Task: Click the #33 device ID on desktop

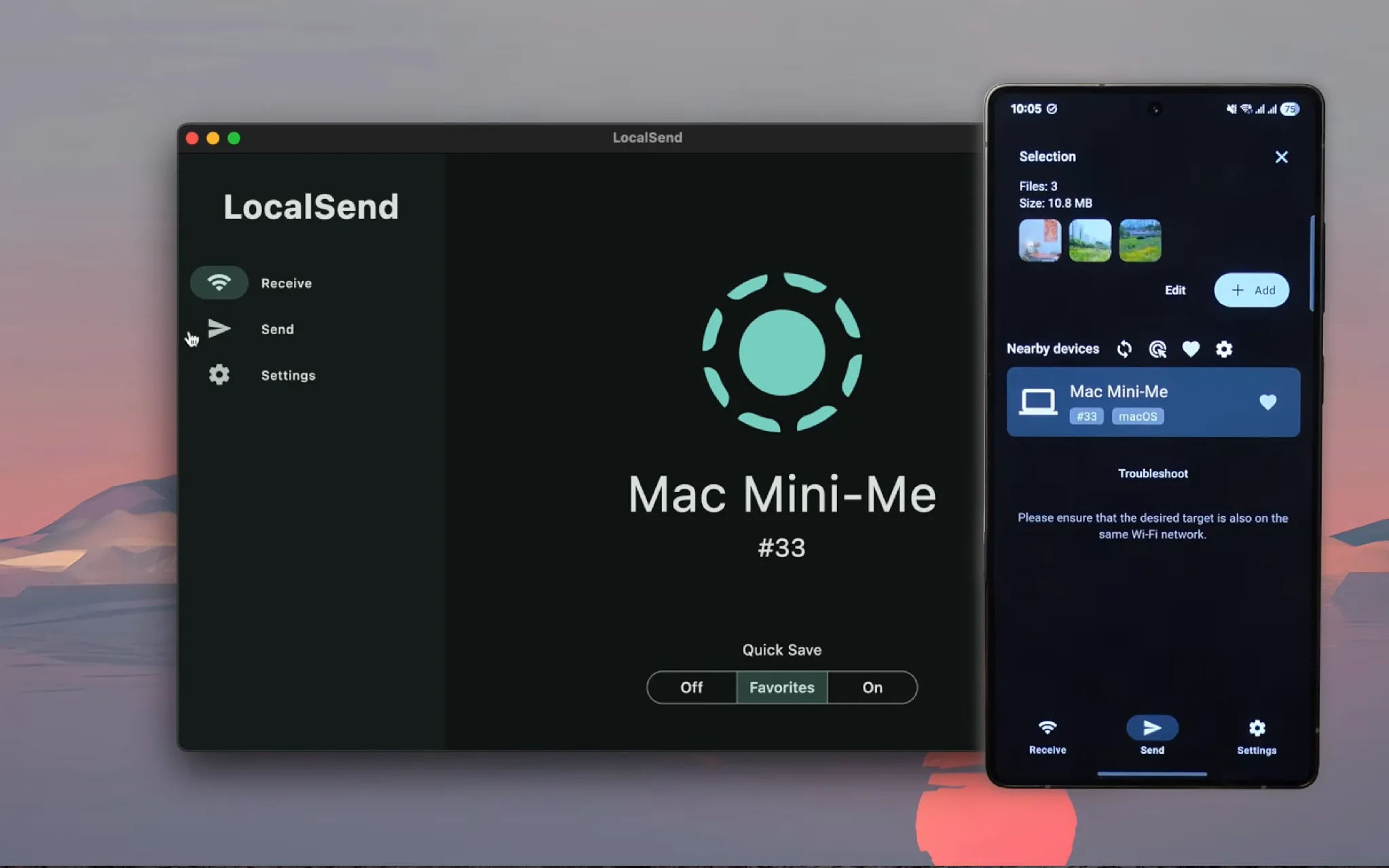Action: (x=781, y=548)
